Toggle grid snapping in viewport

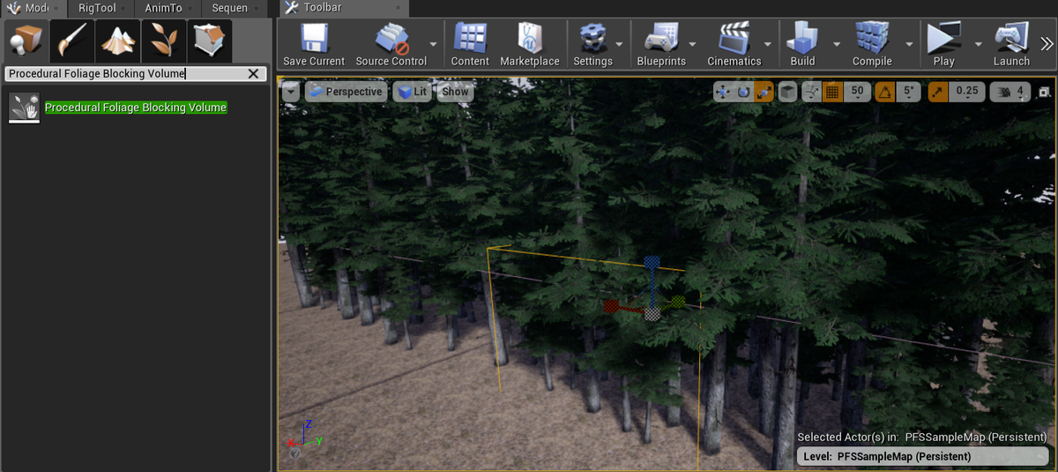coord(832,91)
